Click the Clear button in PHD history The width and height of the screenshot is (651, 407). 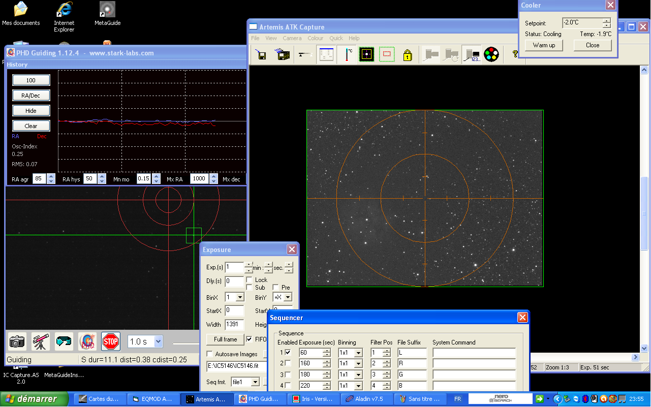31,126
